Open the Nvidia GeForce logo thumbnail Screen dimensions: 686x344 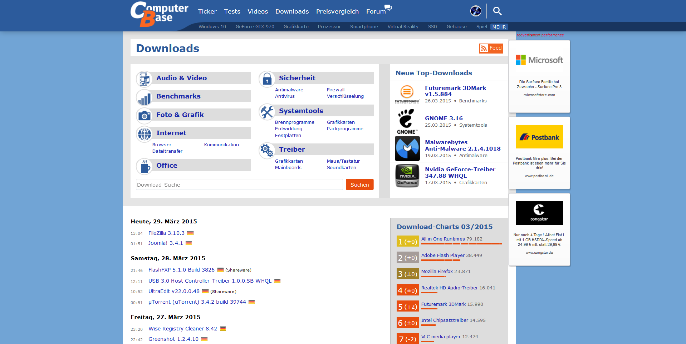tap(407, 176)
